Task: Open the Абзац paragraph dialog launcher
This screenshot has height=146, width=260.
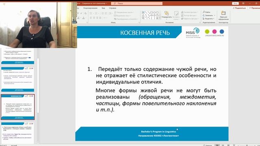Action: coord(139,22)
